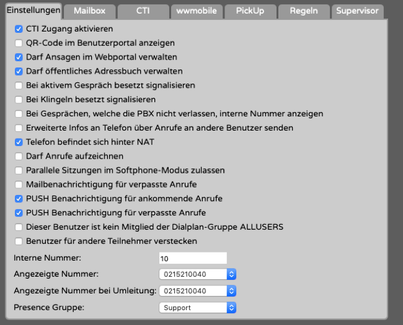Open the CTI tab
This screenshot has width=403, height=325.
[143, 11]
